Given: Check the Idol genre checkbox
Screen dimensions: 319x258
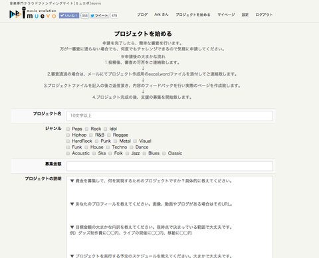Looking at the screenshot, I should [x=106, y=129].
